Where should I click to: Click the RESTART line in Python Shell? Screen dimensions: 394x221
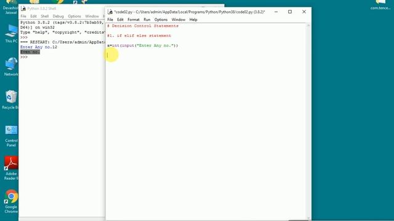[x=62, y=42]
